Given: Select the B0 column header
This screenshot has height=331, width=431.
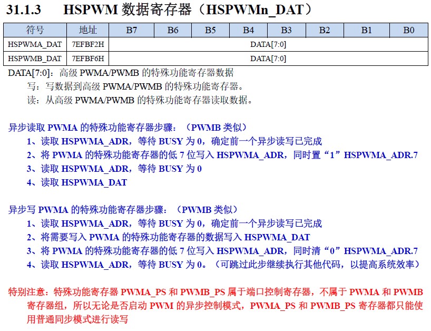Looking at the screenshot, I should click(x=409, y=30).
